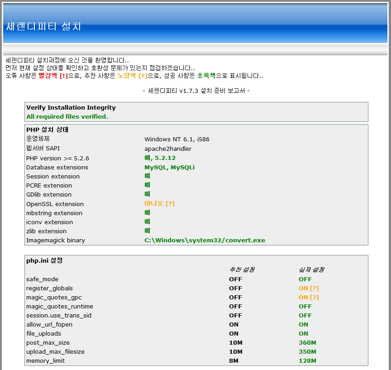Click the '예' result for iconv extension
Image resolution: width=391 pixels, height=370 pixels.
148,221
